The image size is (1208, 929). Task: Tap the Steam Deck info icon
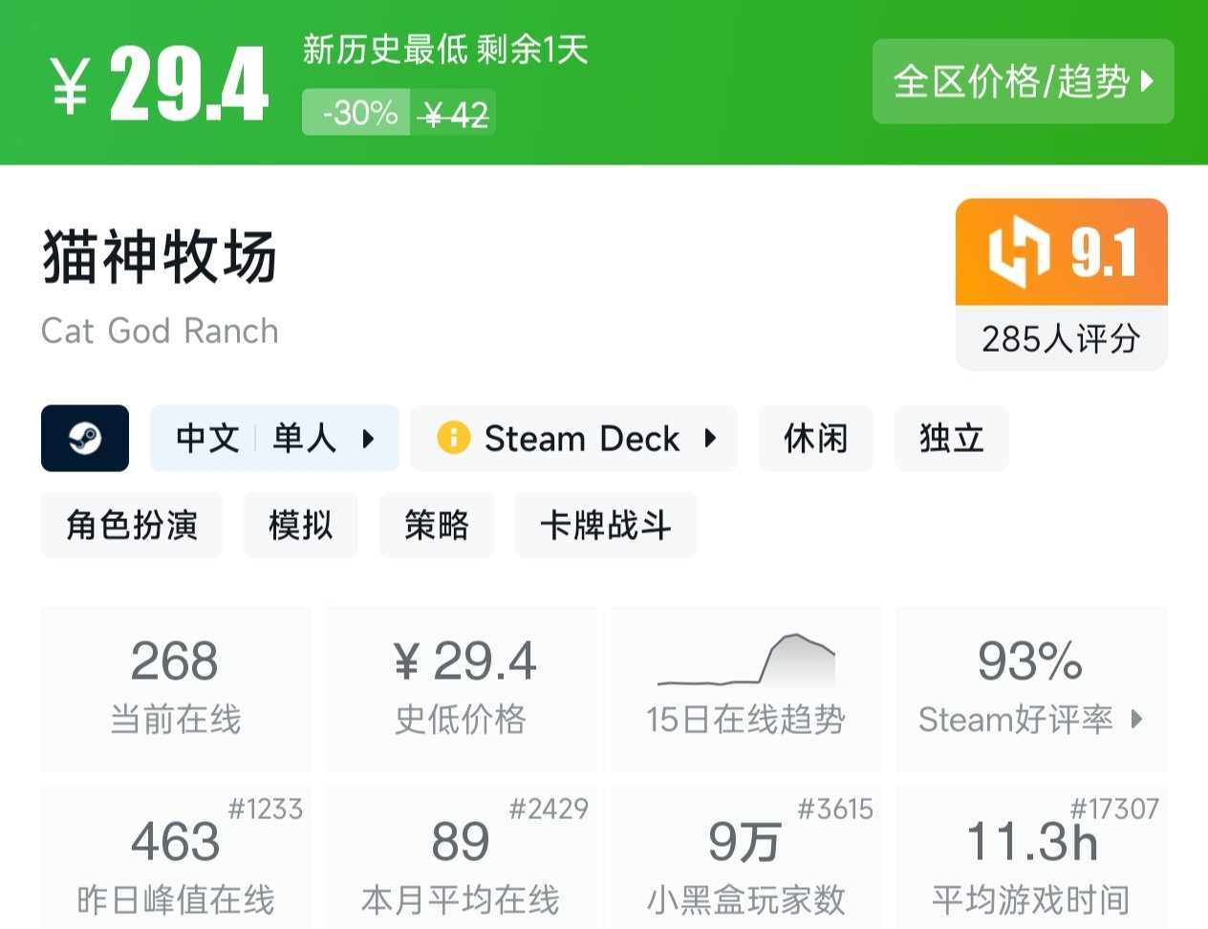coord(453,439)
